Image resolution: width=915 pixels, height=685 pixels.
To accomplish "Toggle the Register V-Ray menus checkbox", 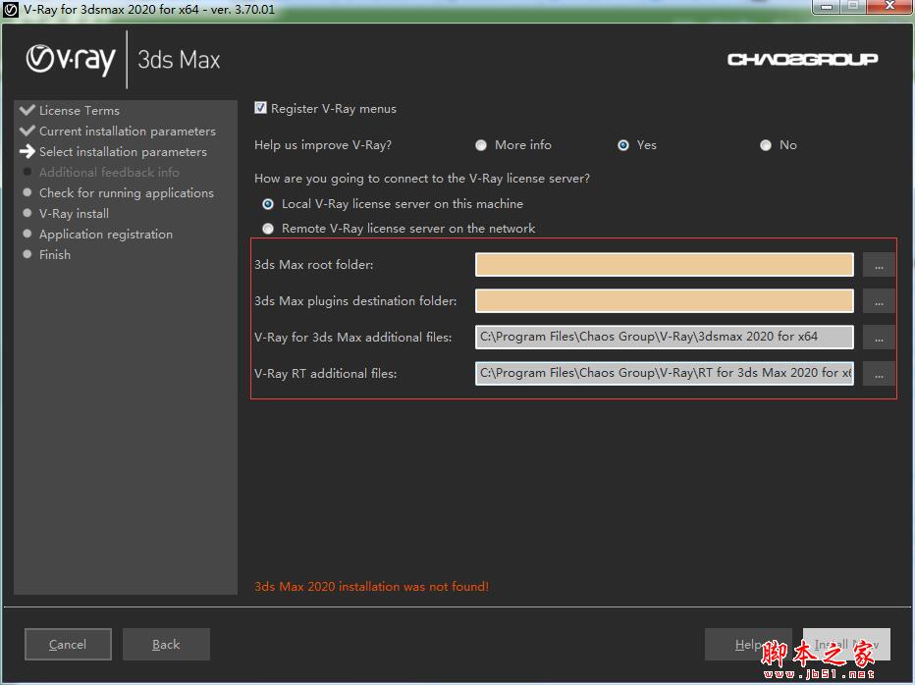I will pyautogui.click(x=260, y=108).
